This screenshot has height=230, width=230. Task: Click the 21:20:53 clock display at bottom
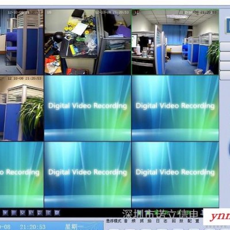(33, 227)
